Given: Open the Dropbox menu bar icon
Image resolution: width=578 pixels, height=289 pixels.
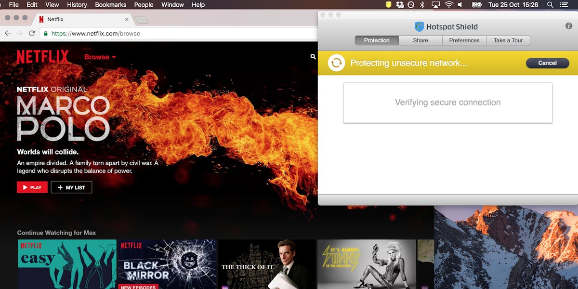Looking at the screenshot, I should coord(400,5).
